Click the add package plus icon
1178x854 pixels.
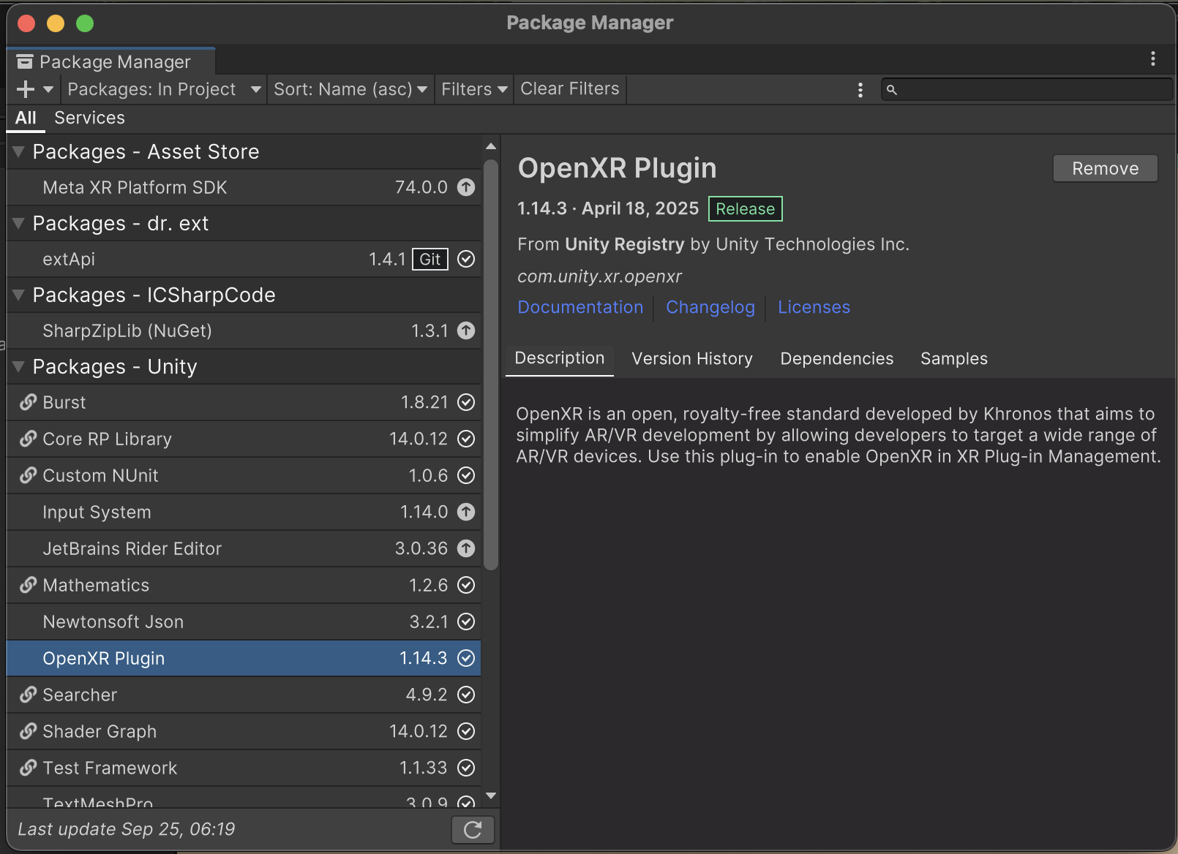pos(26,89)
